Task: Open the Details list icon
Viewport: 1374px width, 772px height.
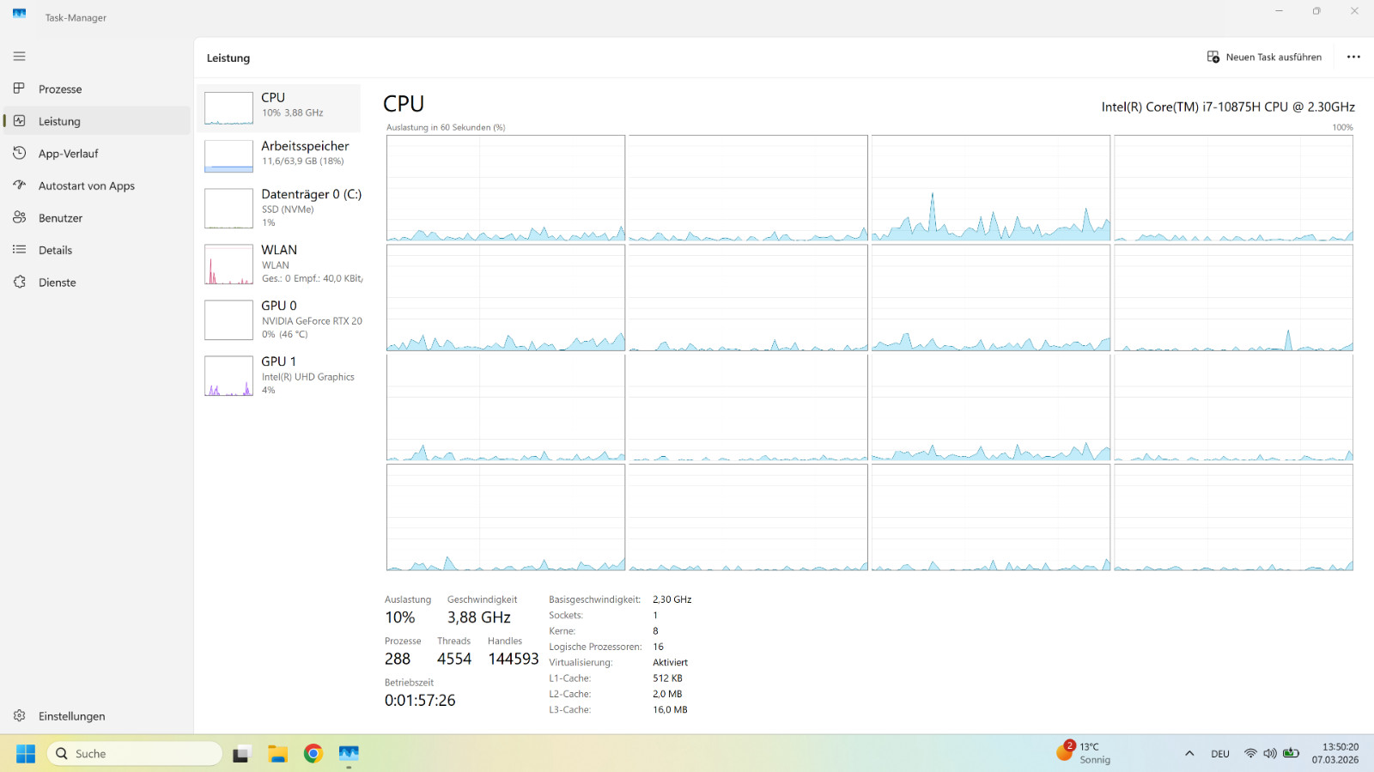Action: click(x=19, y=250)
